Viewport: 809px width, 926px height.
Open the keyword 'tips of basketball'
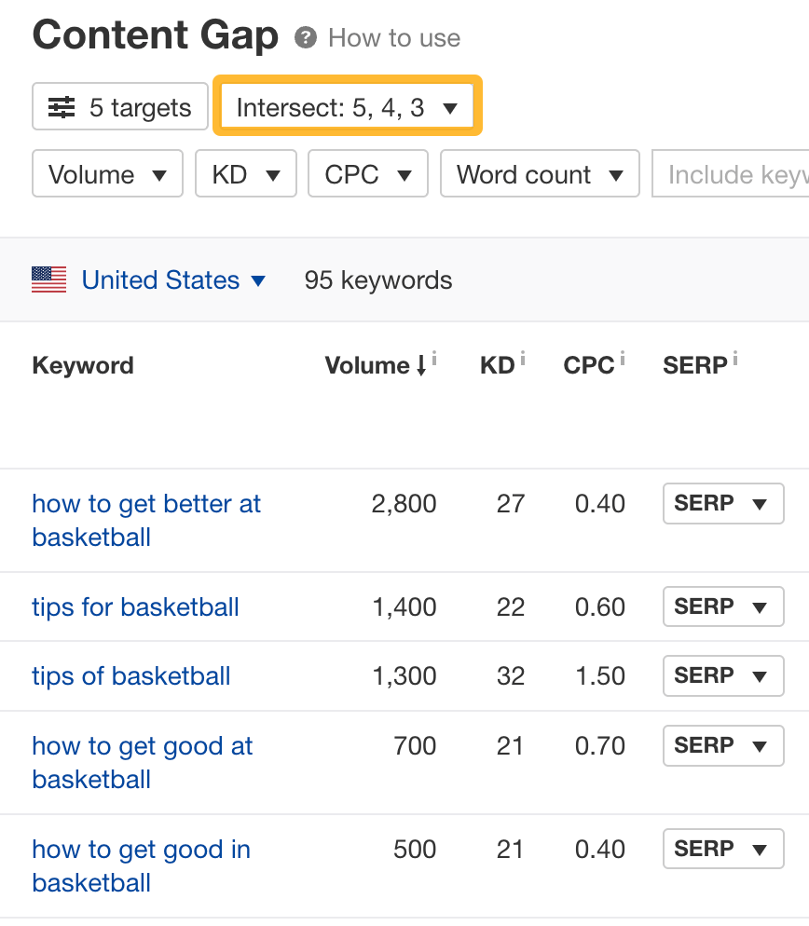pos(130,675)
